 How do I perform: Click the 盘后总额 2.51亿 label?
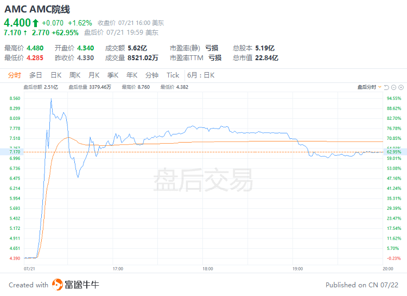41,87
